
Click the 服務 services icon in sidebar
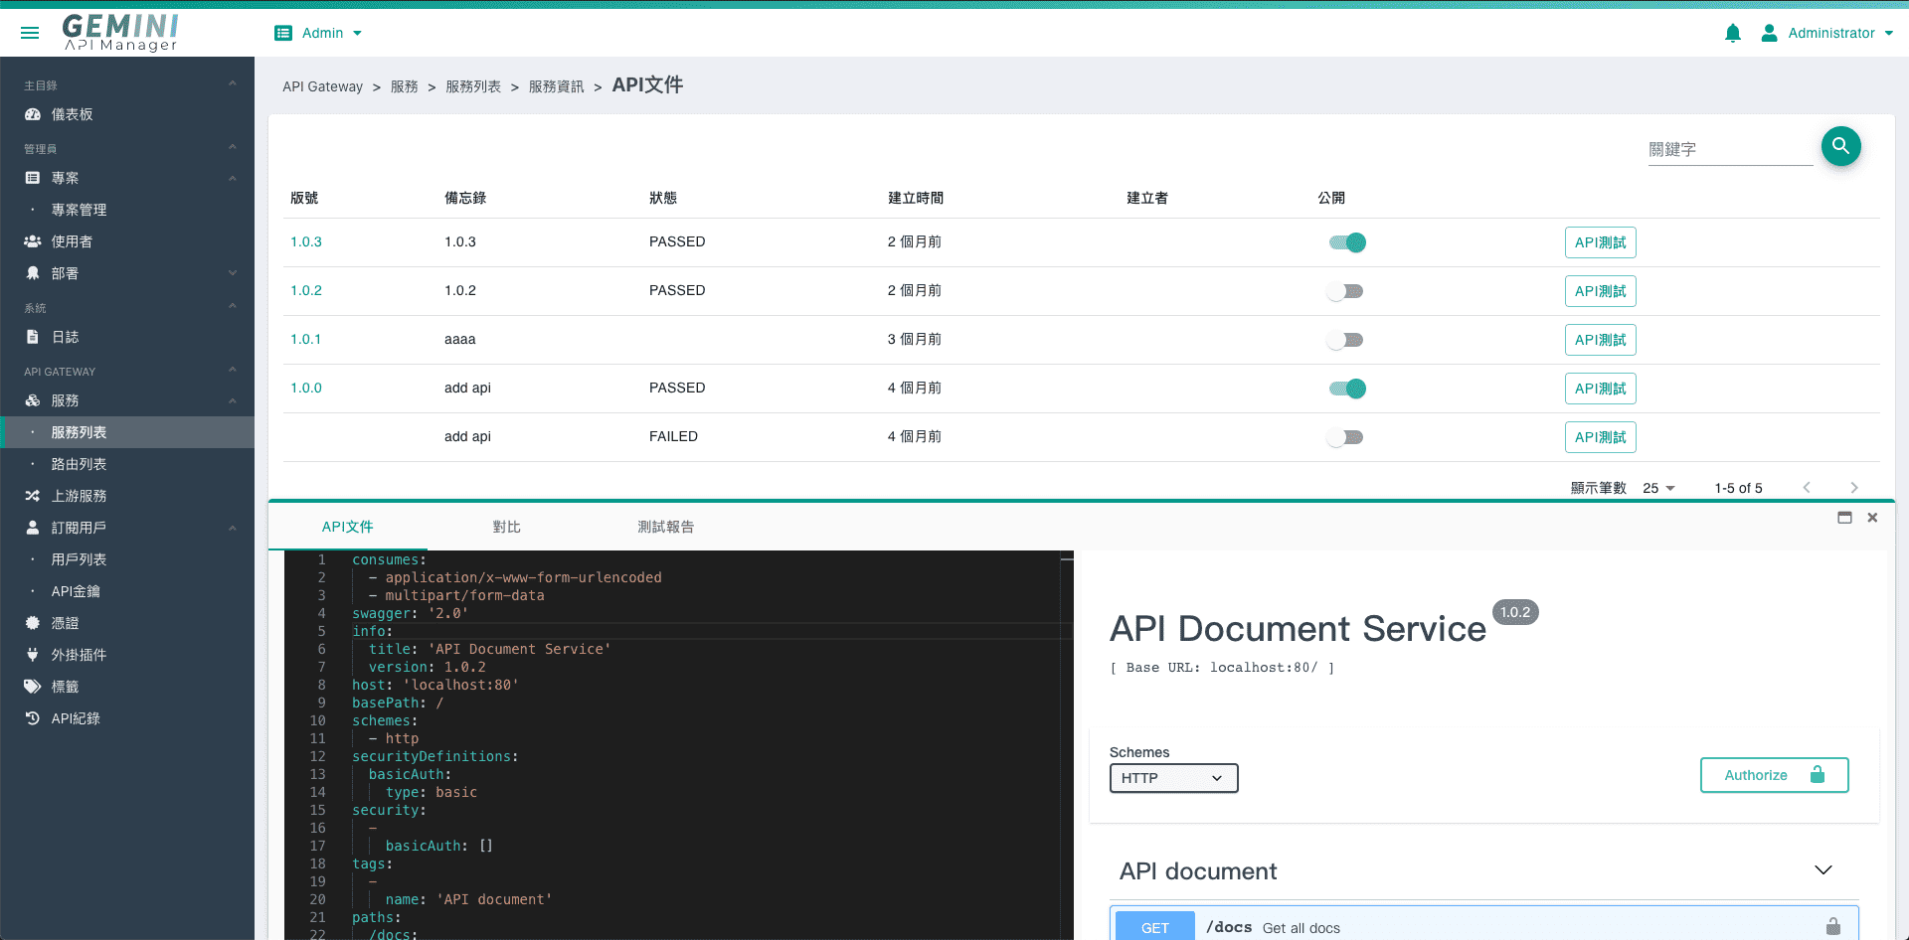tap(33, 400)
